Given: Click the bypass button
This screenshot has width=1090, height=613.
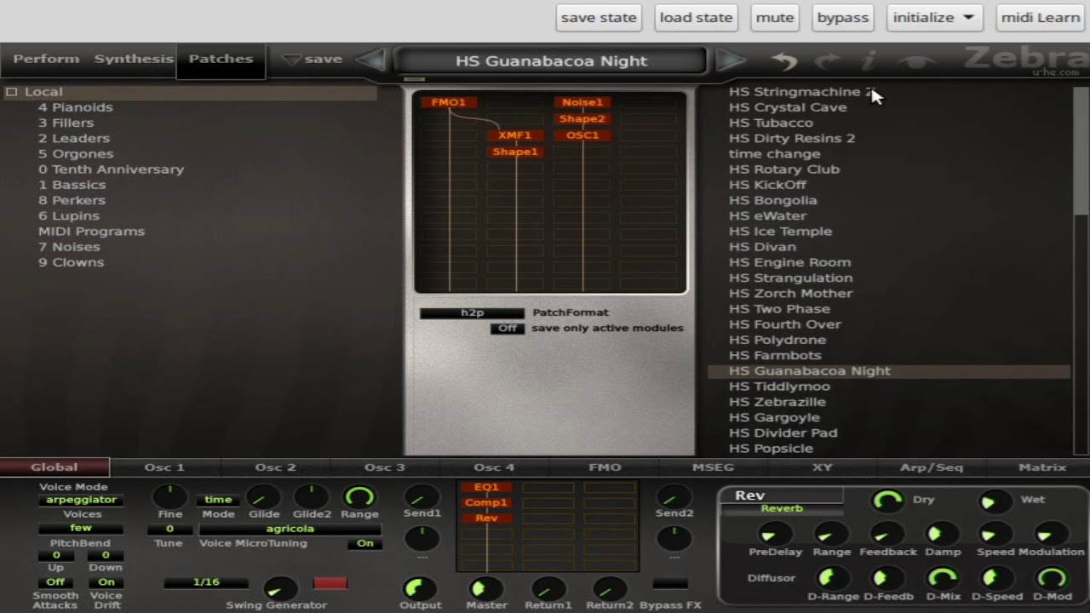Looking at the screenshot, I should [842, 17].
